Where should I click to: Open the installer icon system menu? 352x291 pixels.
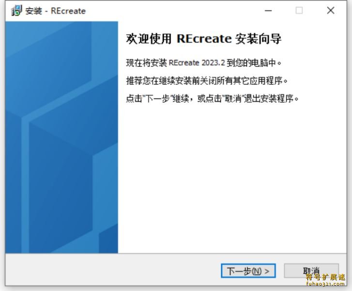click(16, 11)
